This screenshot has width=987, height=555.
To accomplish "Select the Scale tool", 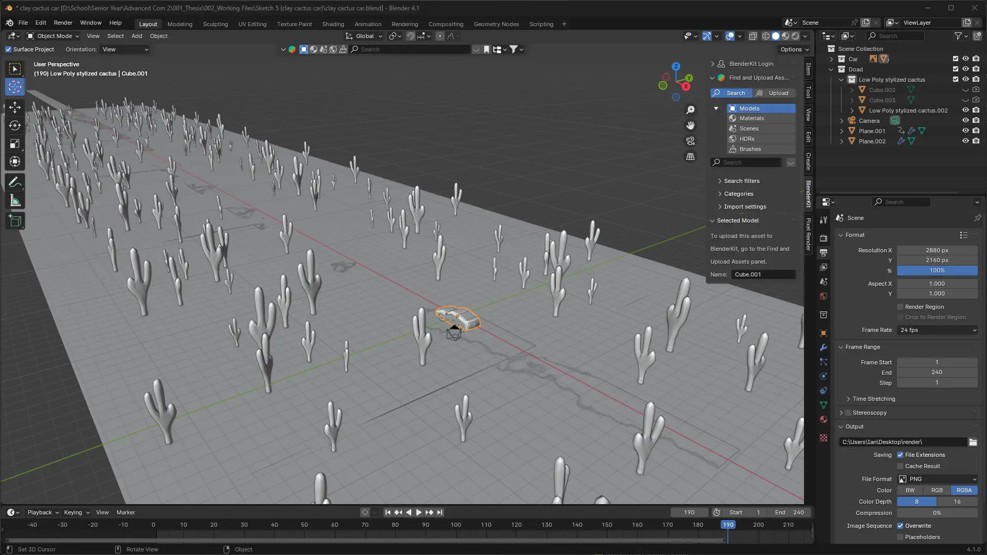I will point(15,144).
